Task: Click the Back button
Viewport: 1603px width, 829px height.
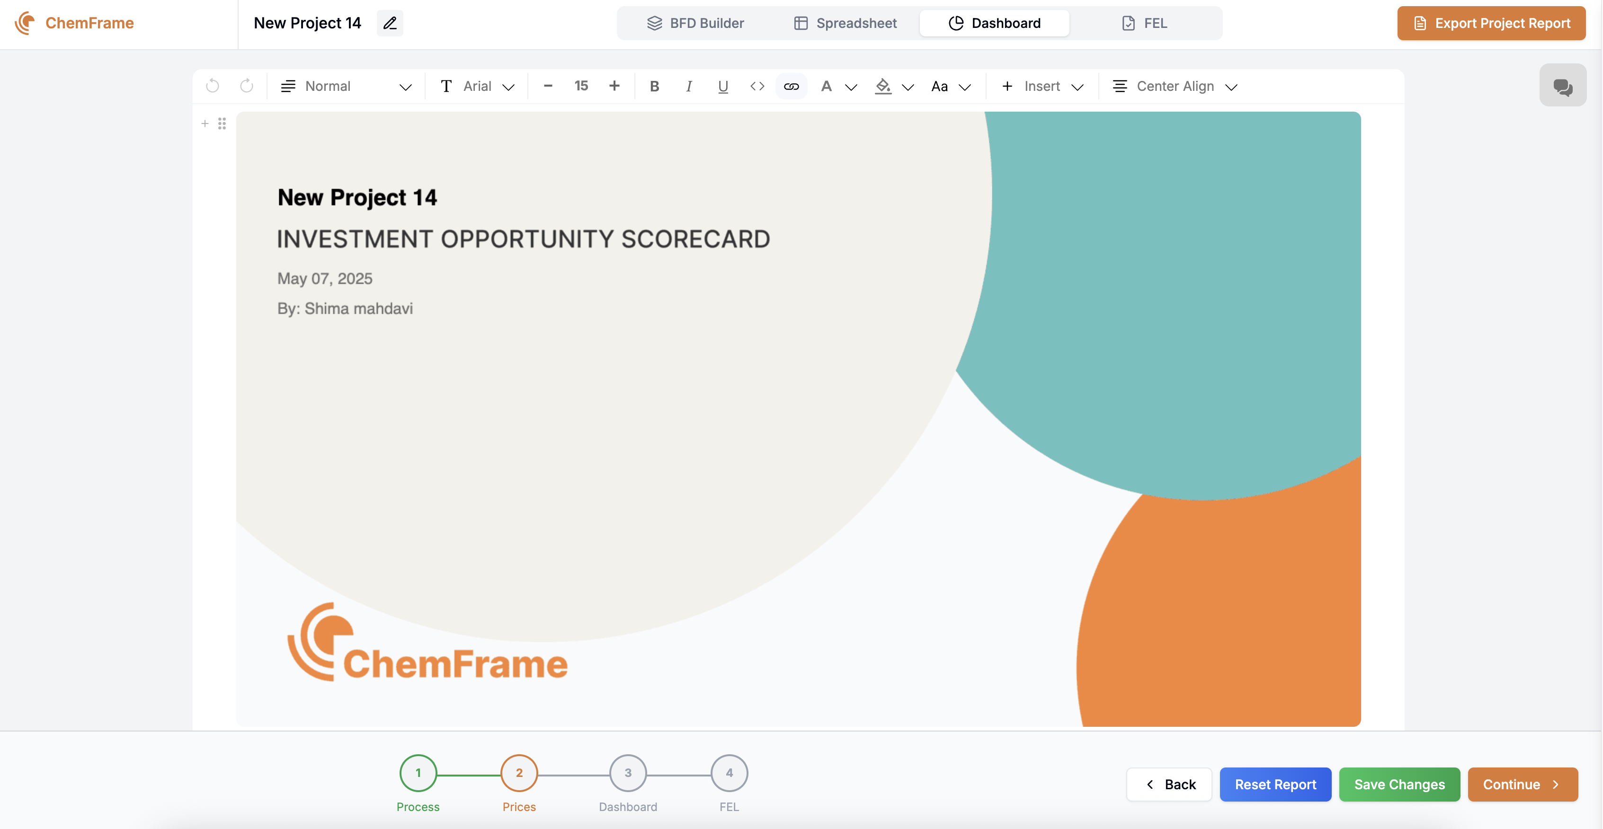Action: [1169, 784]
